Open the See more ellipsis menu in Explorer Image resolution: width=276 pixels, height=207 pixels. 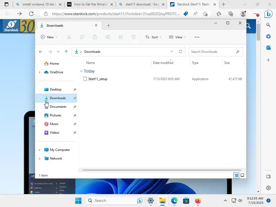pos(197,37)
